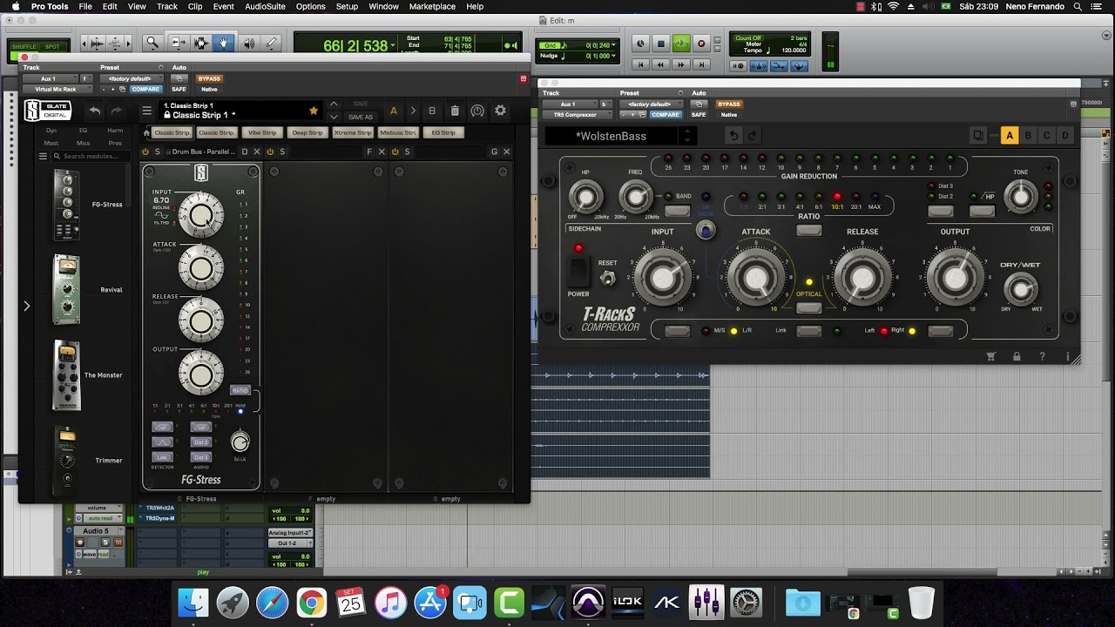
Task: Open the Marketplace menu
Action: [432, 6]
